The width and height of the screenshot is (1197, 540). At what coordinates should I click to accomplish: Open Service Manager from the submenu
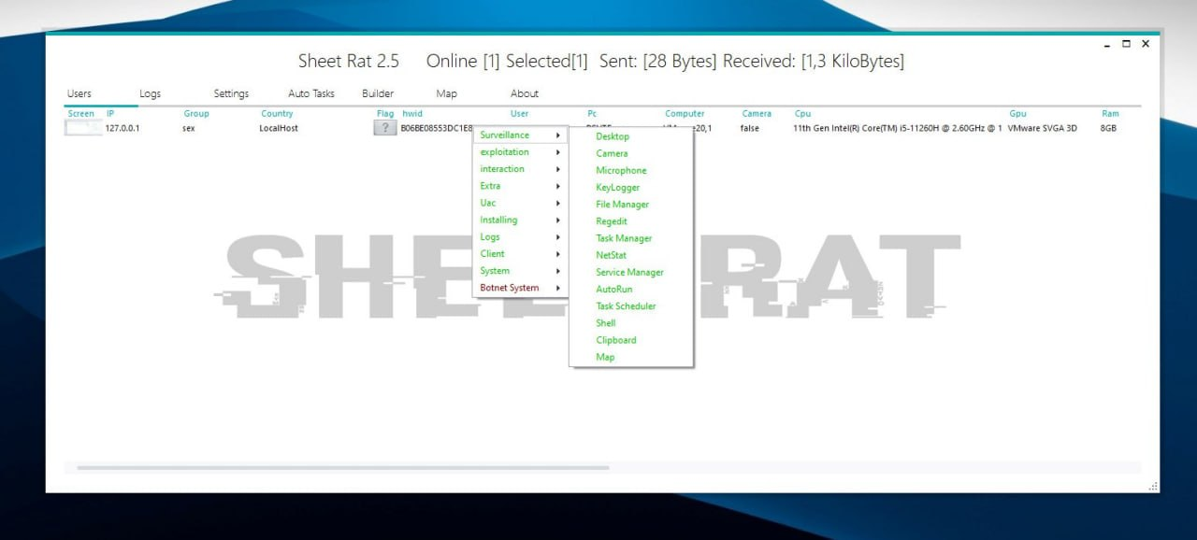(631, 272)
